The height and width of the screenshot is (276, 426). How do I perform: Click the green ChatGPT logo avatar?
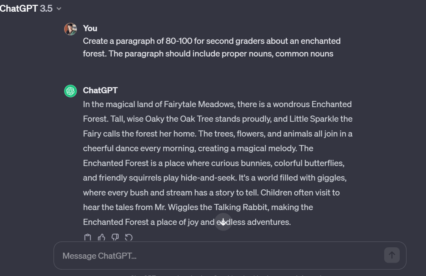coord(70,91)
